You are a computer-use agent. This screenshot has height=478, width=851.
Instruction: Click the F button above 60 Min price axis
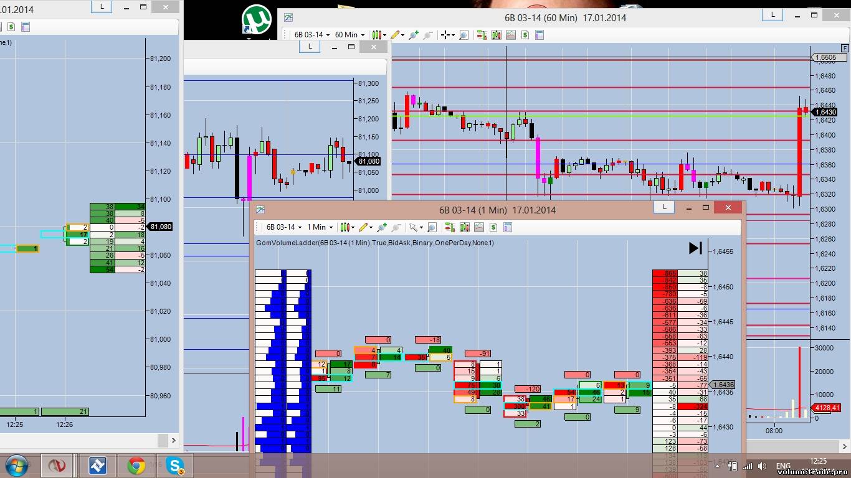coord(845,48)
